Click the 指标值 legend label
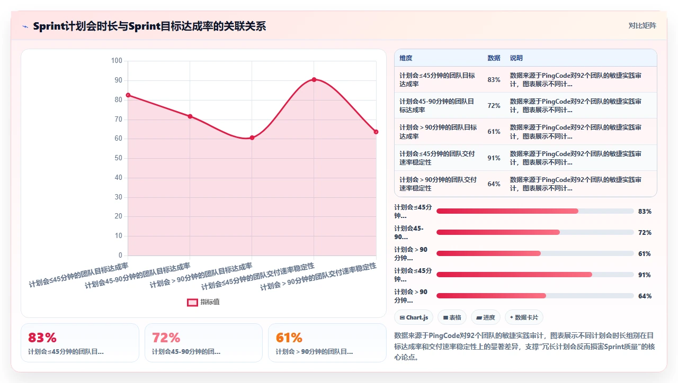This screenshot has width=678, height=383. [210, 302]
